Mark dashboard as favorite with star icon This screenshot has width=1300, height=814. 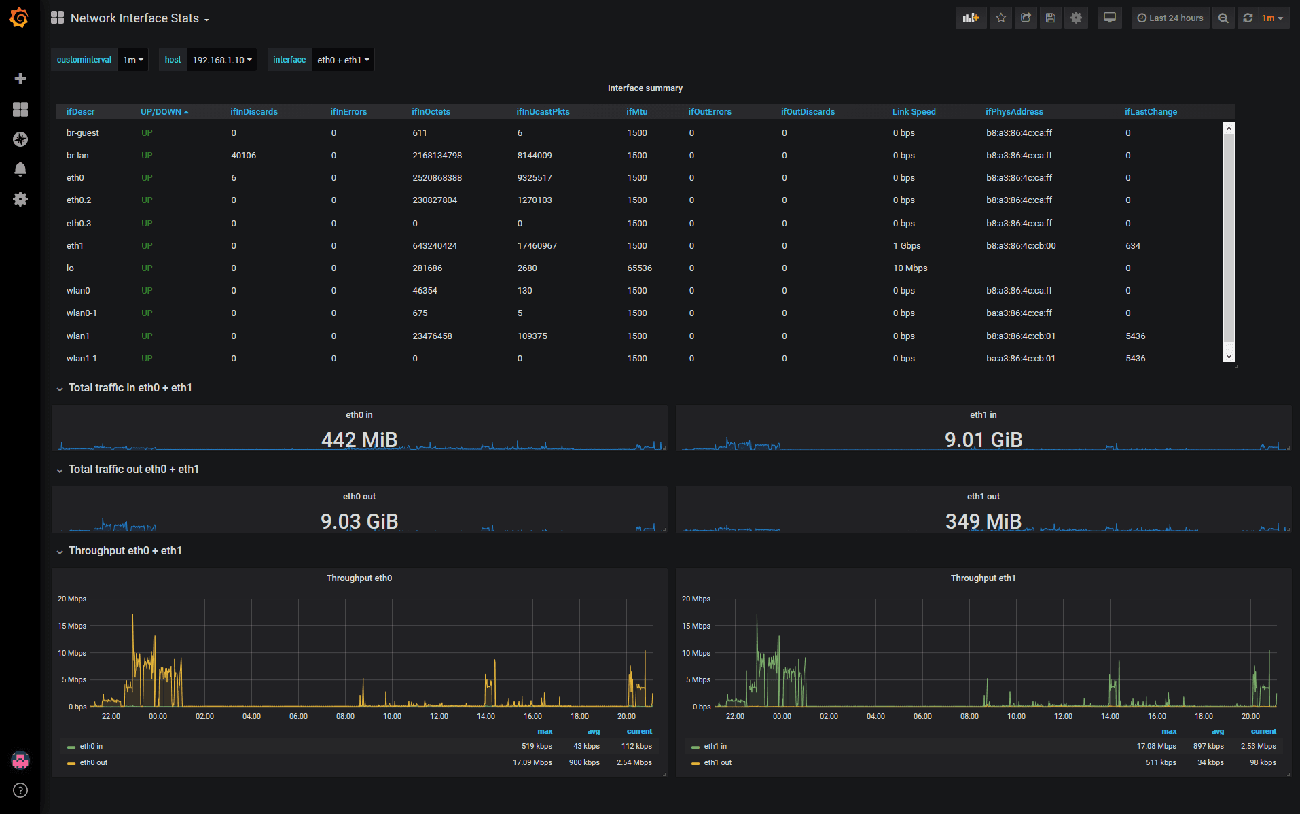pyautogui.click(x=1000, y=18)
